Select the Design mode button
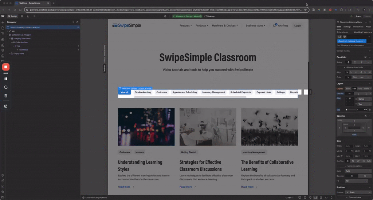Screen dimensions: 373x200 [13, 16]
